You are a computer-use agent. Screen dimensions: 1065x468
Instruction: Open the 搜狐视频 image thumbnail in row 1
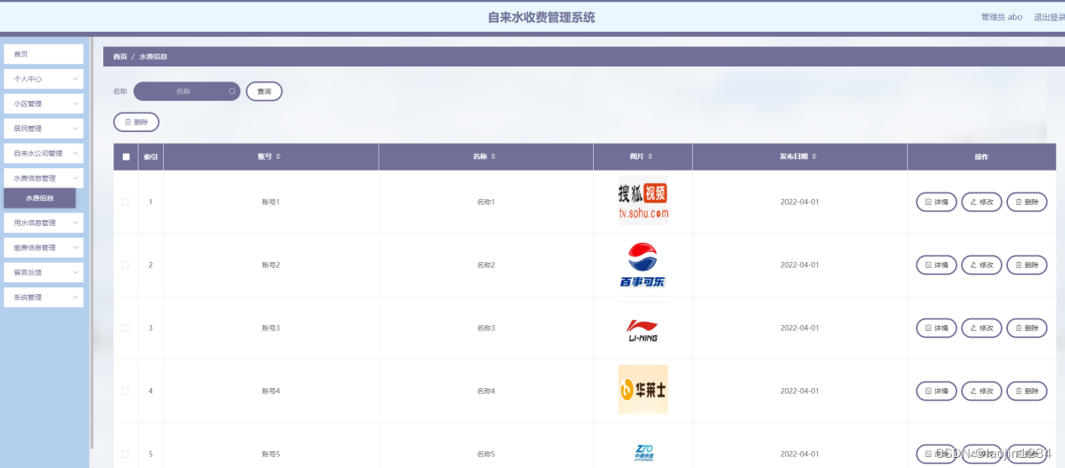click(643, 202)
